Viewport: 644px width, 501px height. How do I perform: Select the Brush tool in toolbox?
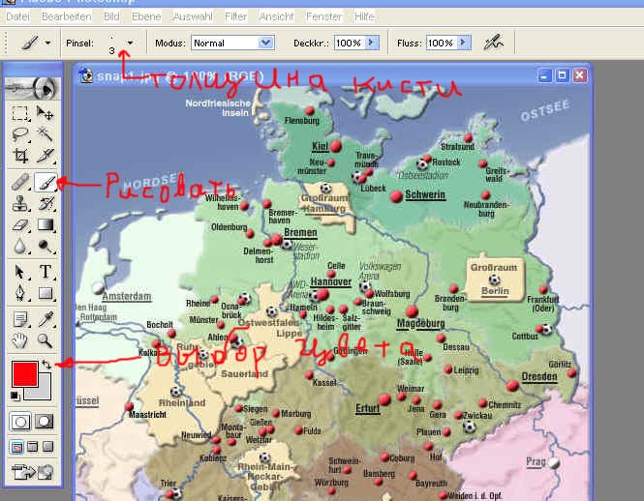(x=46, y=182)
